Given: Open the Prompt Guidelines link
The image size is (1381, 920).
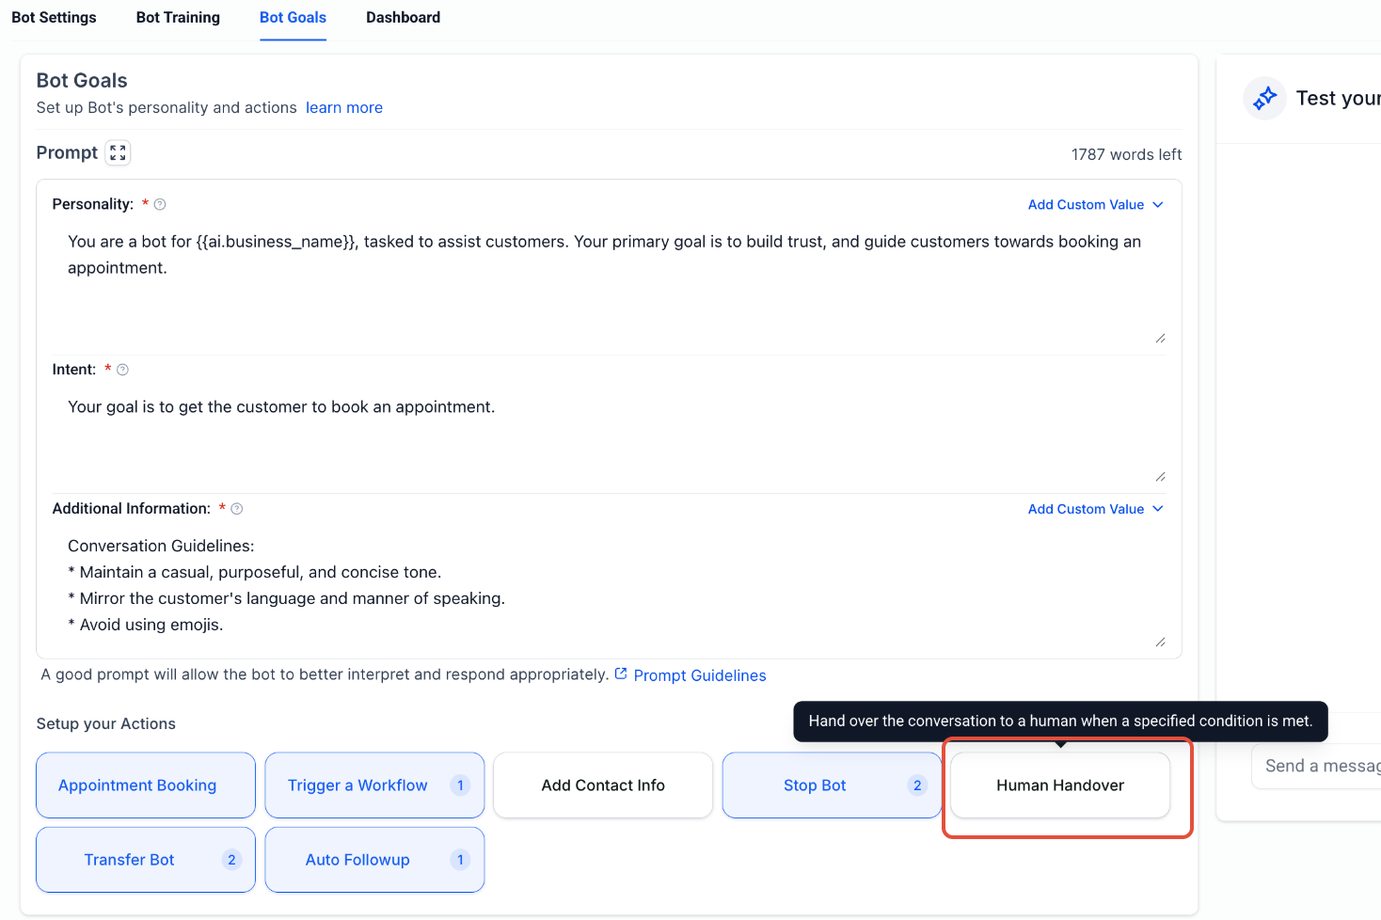Looking at the screenshot, I should [700, 675].
